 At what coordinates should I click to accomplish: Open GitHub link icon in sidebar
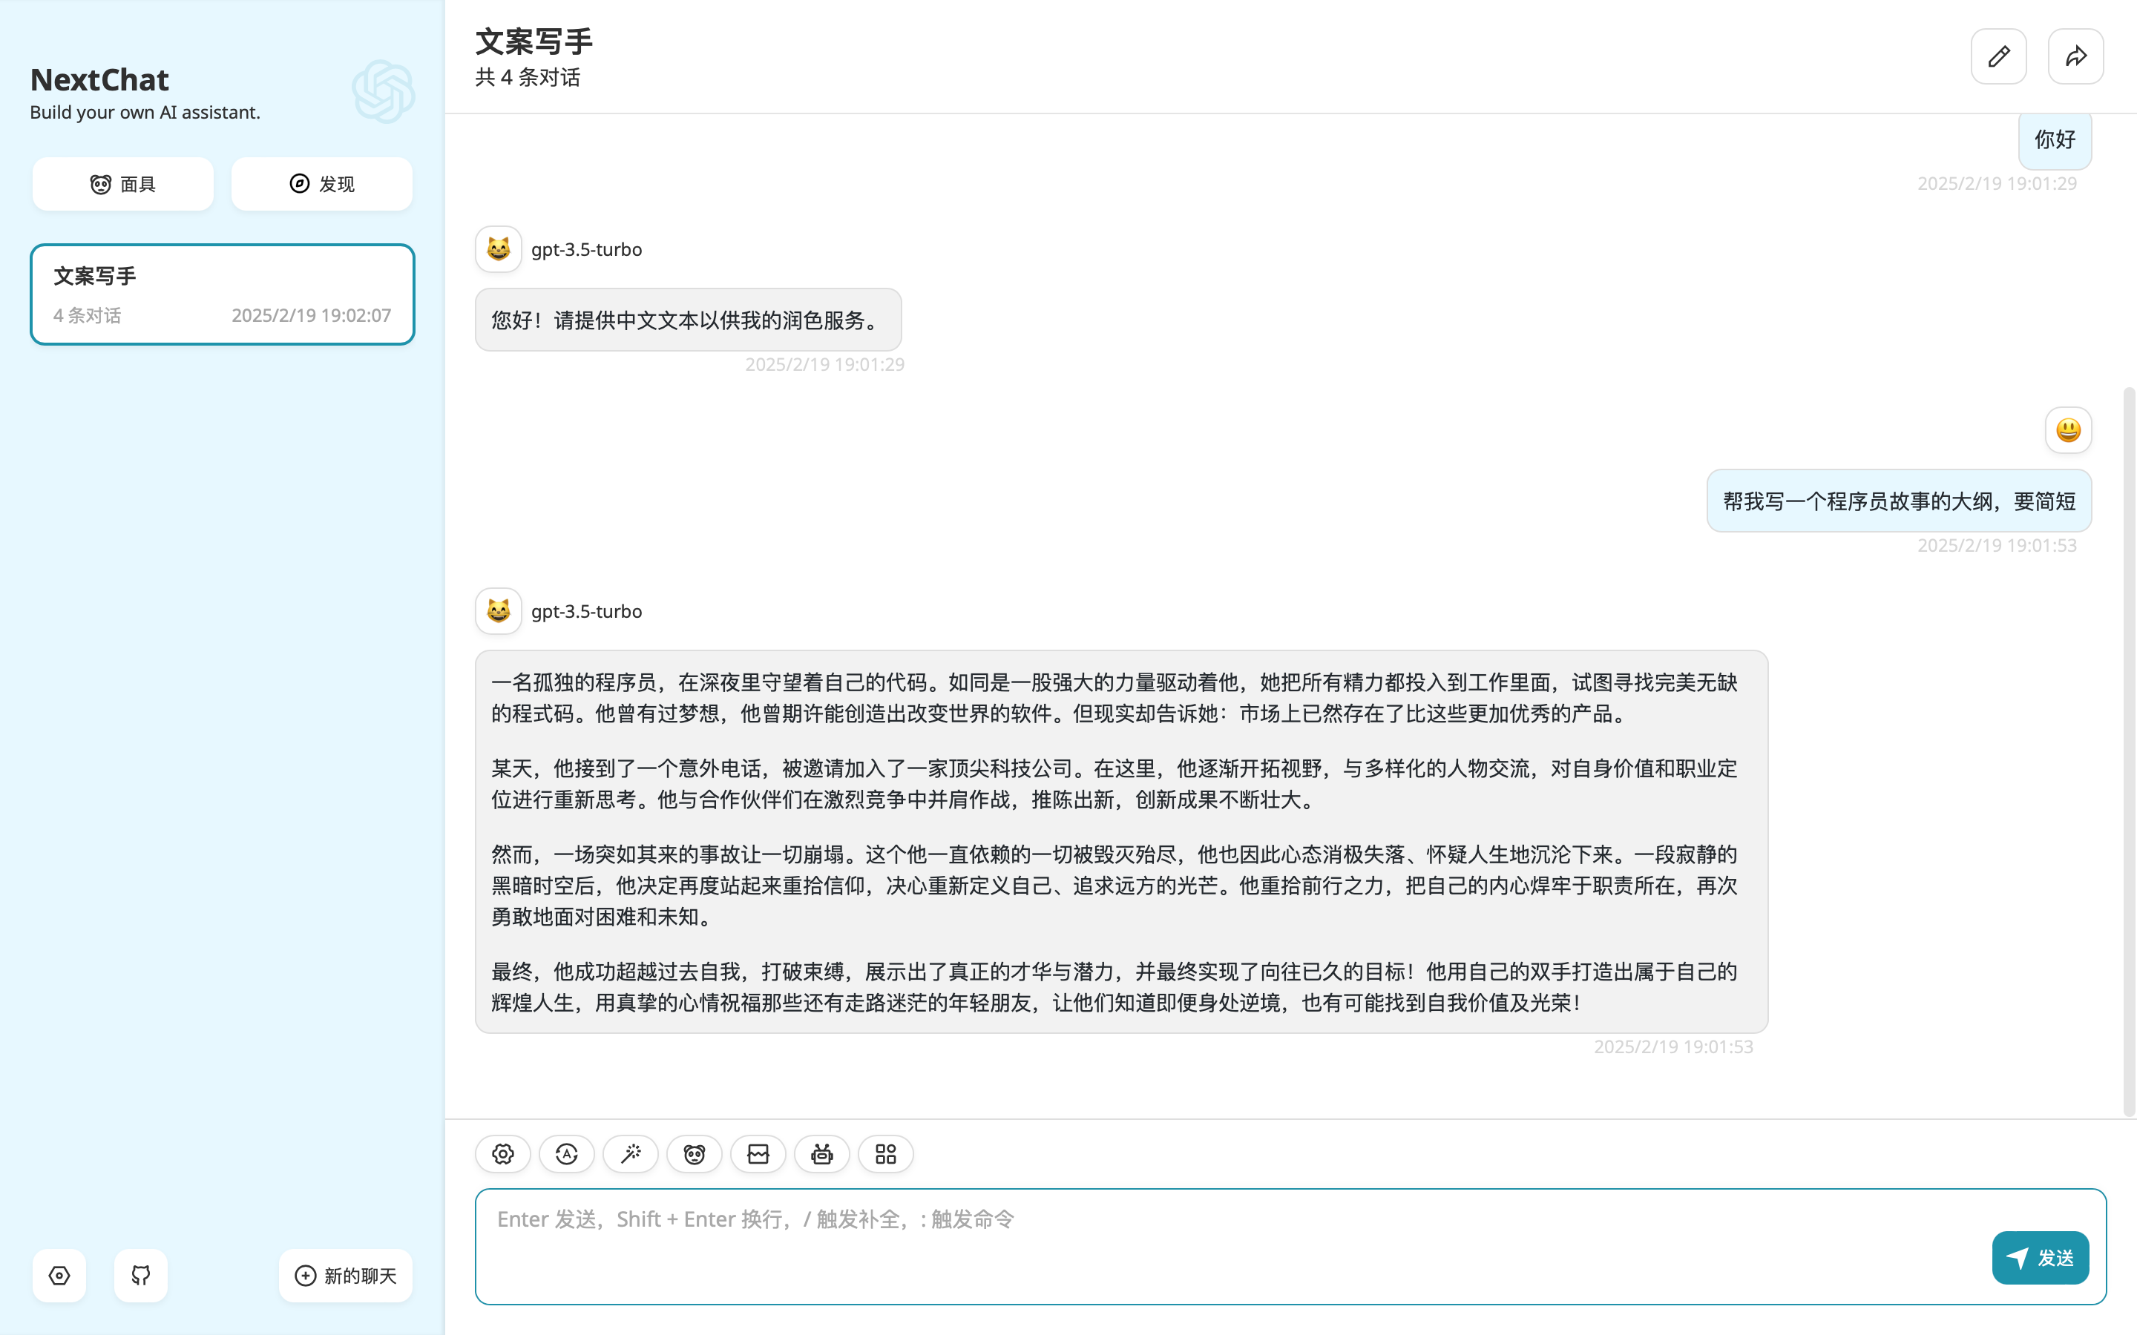coord(140,1275)
